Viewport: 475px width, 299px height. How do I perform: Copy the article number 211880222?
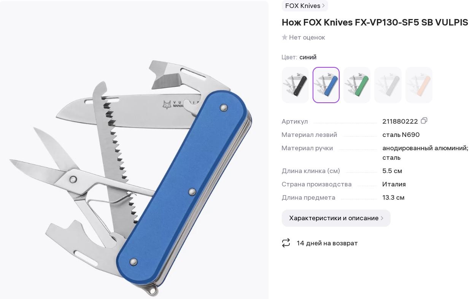click(x=424, y=121)
